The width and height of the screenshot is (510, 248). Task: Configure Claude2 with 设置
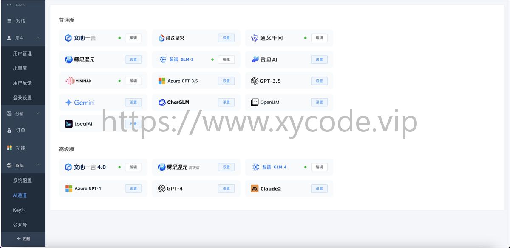point(320,189)
